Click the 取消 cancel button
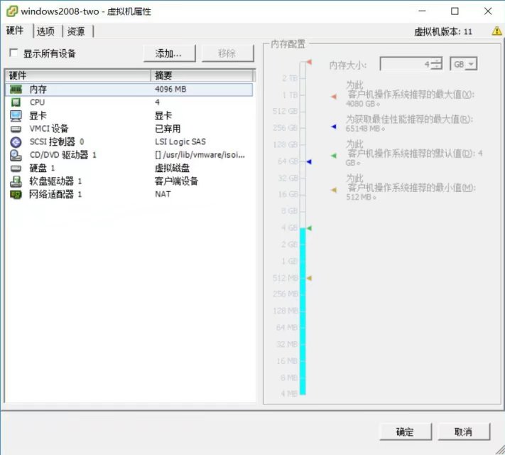Viewport: 505px width, 455px height. coord(464,432)
